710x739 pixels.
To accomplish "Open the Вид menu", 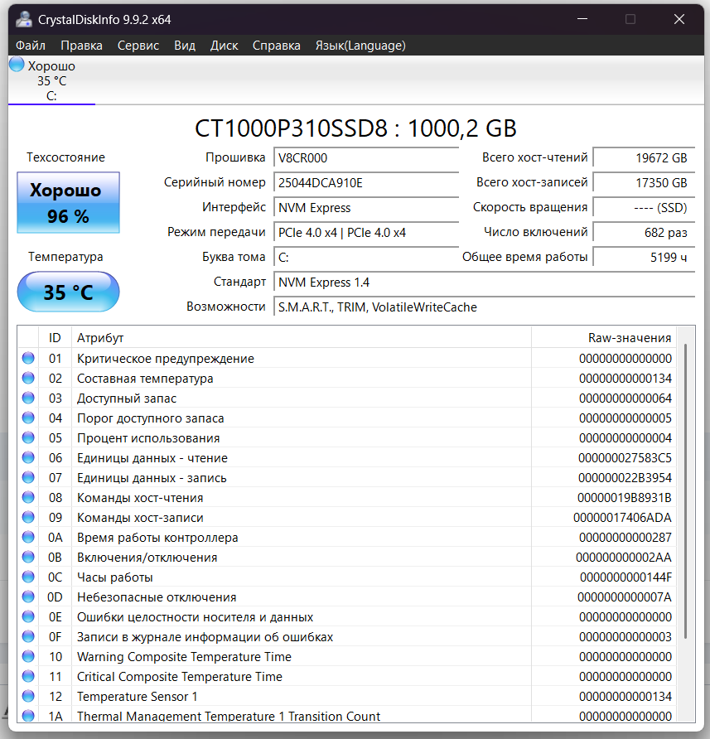I will [x=185, y=46].
